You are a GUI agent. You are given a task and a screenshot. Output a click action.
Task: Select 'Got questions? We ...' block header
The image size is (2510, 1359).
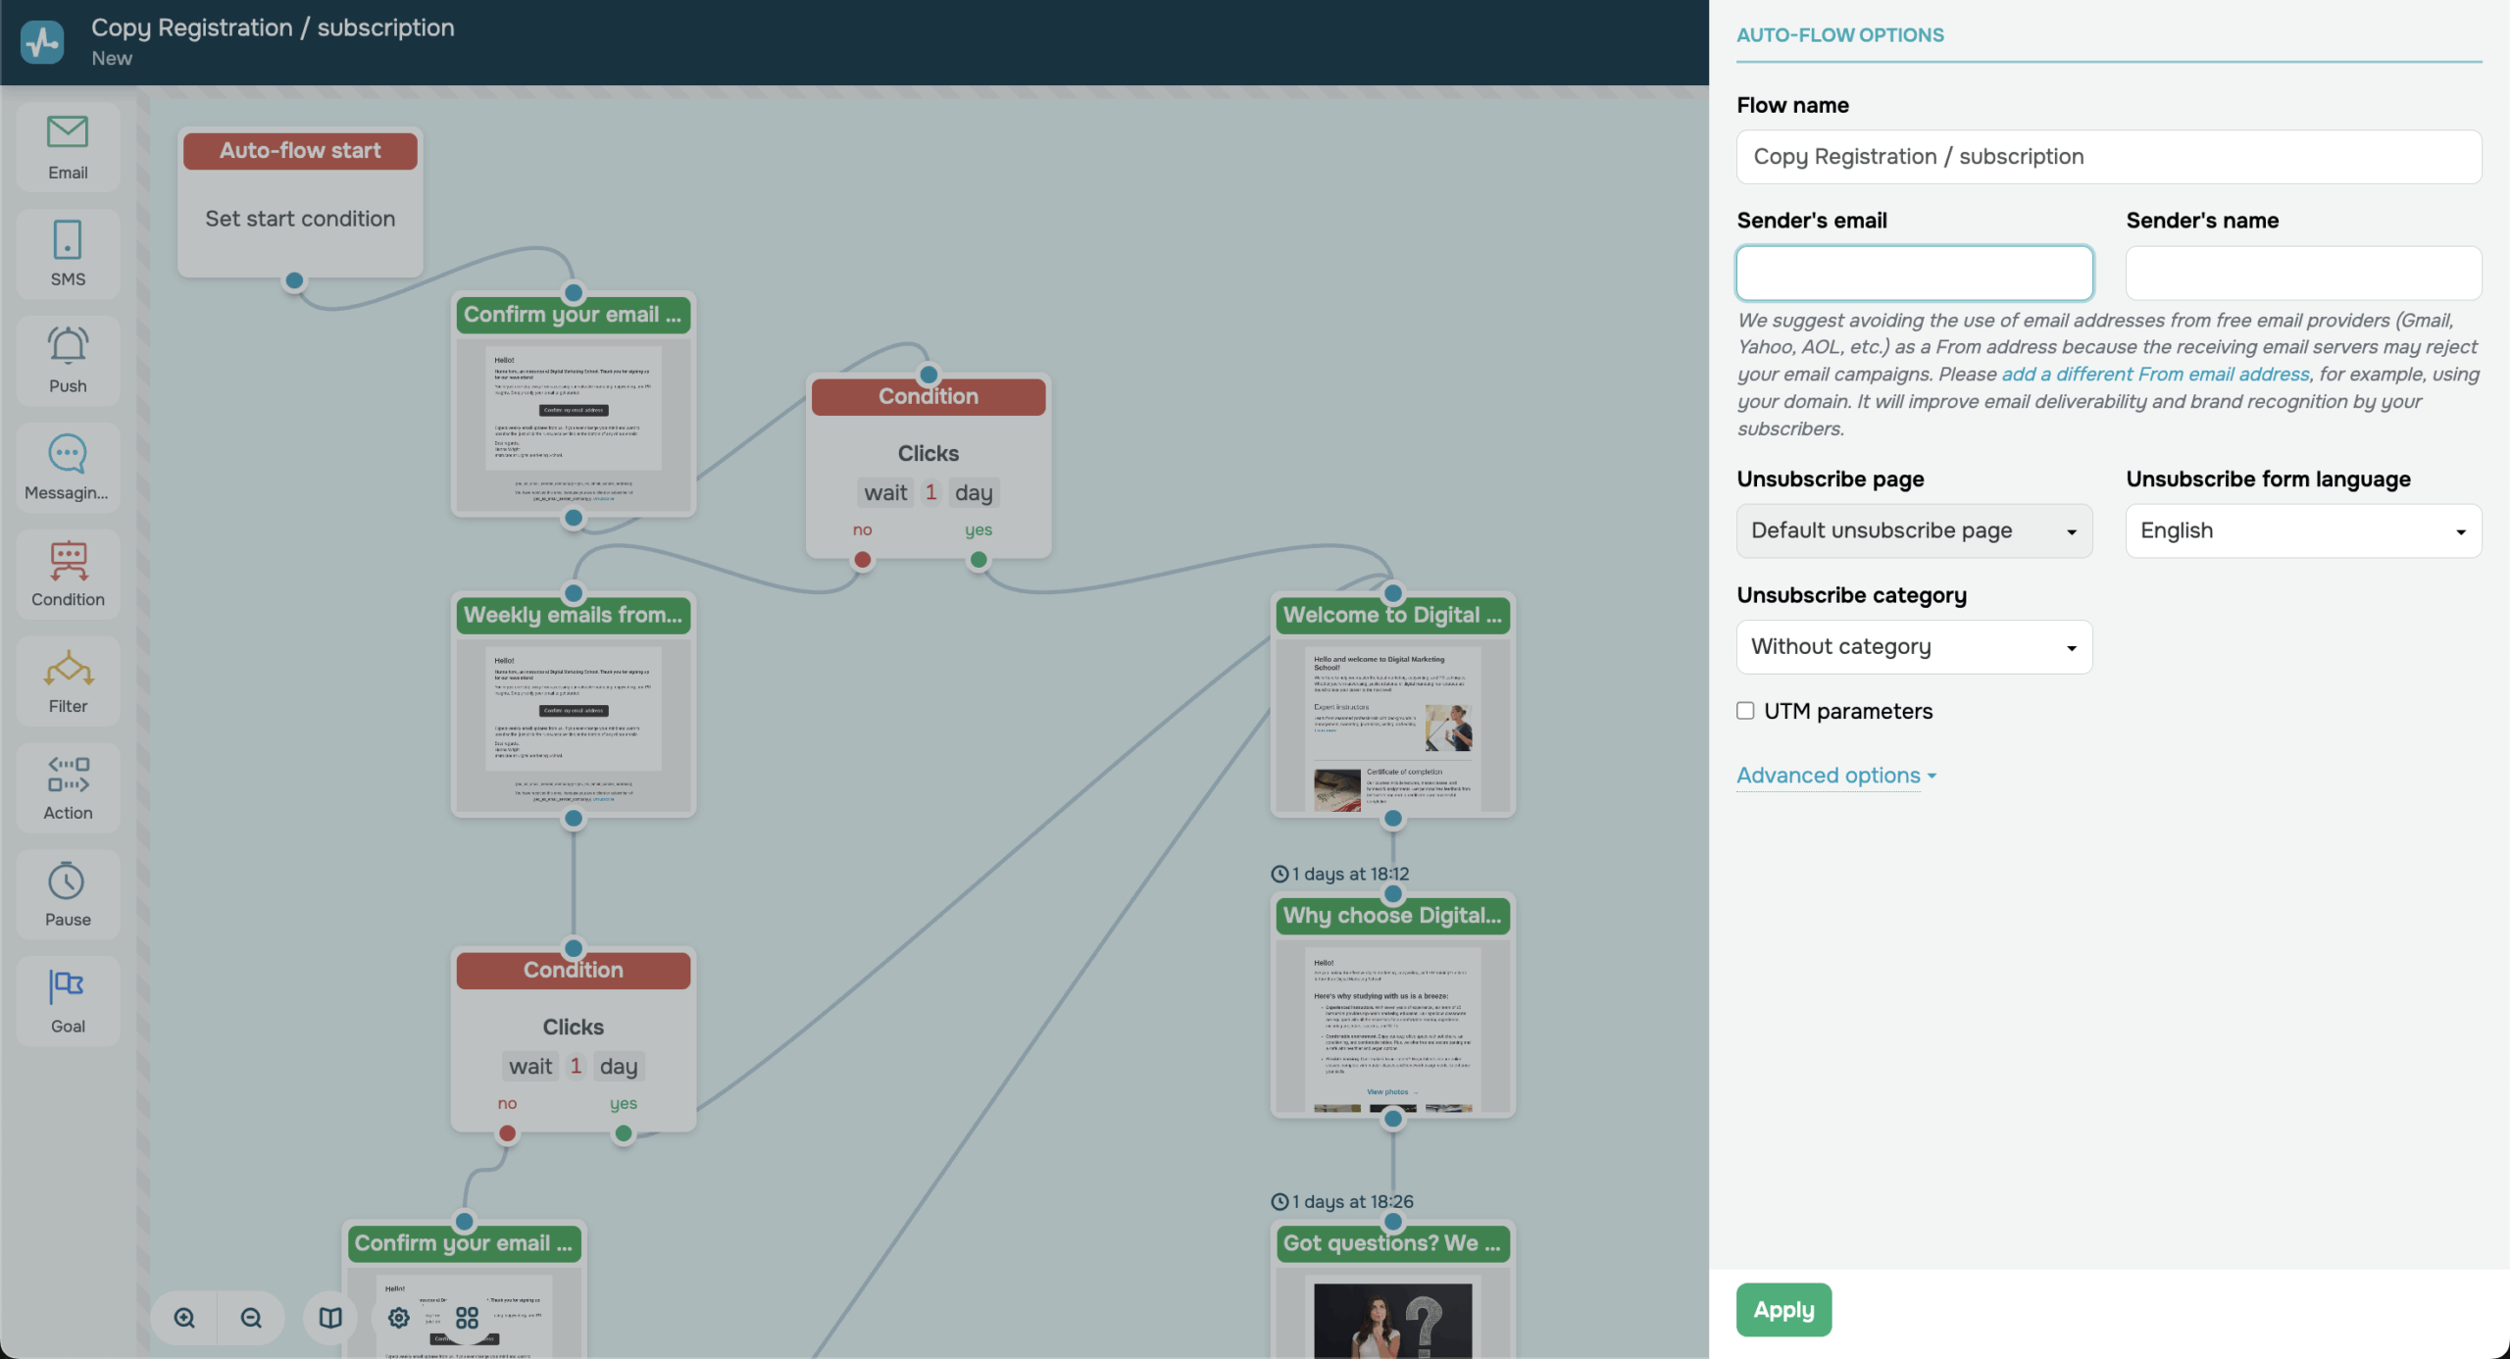click(x=1393, y=1243)
